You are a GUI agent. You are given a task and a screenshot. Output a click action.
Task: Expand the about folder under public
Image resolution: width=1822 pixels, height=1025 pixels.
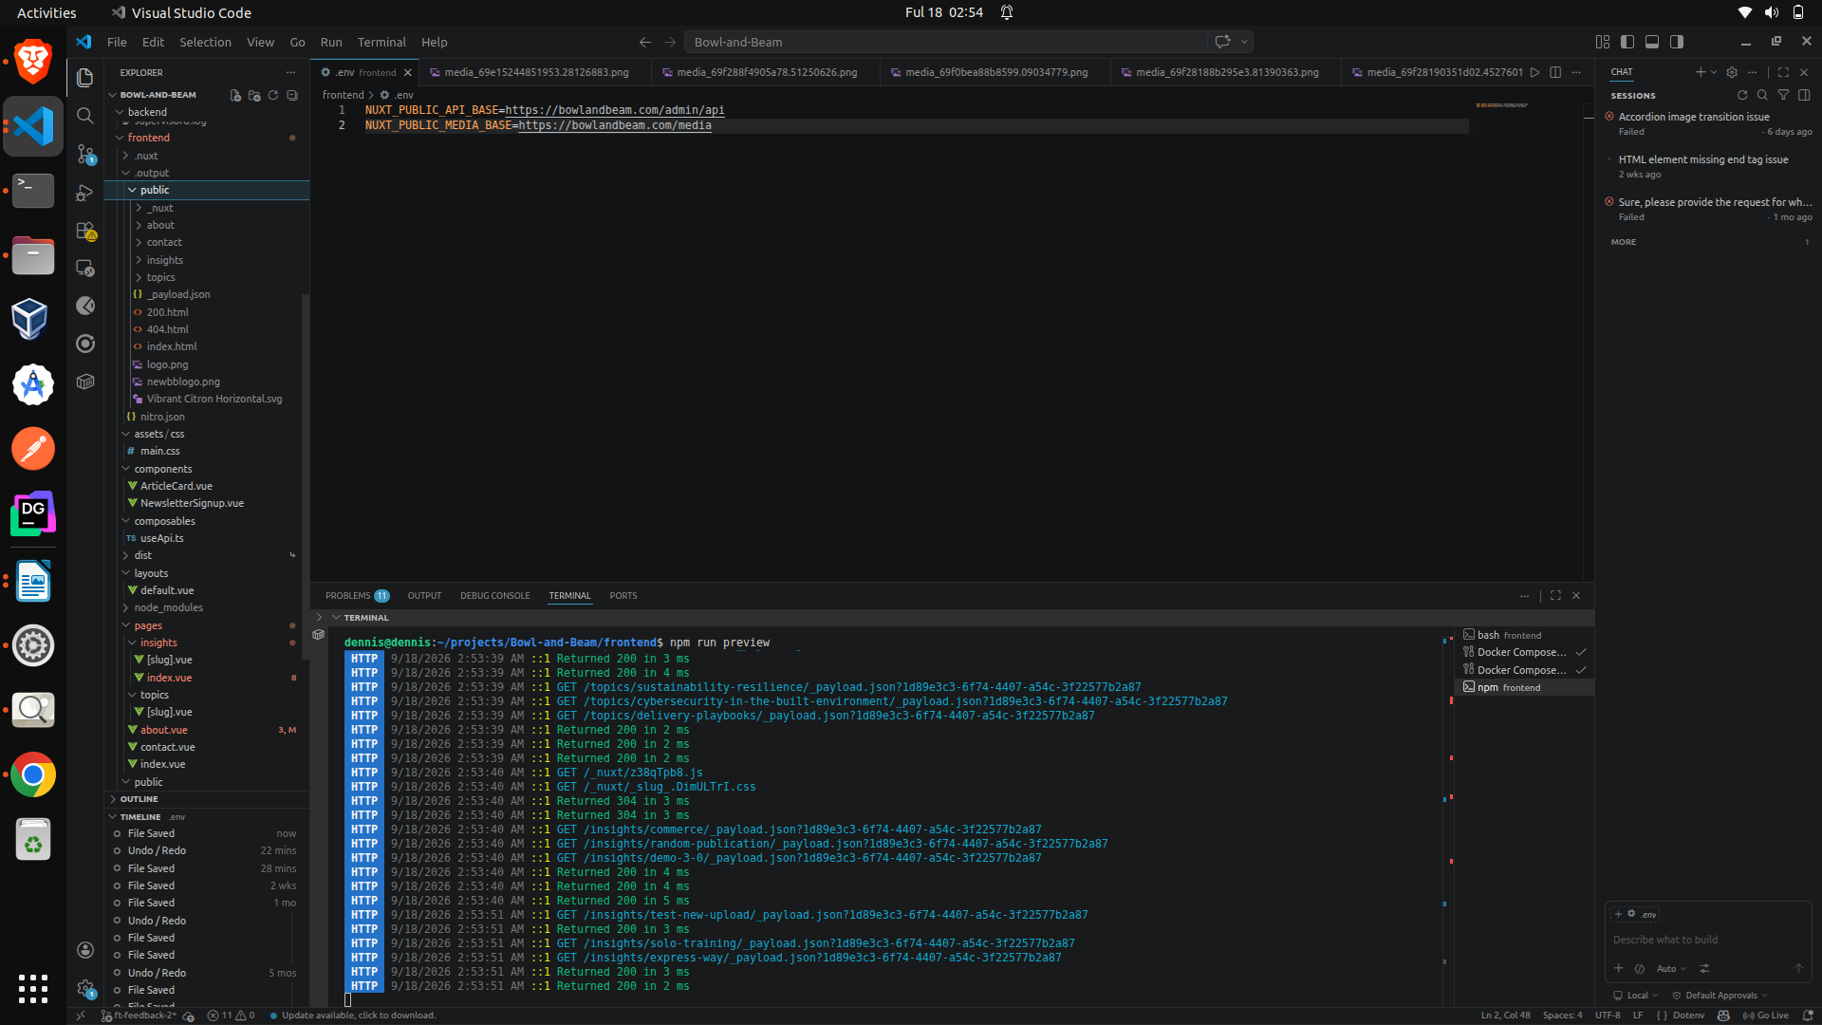[x=160, y=225]
